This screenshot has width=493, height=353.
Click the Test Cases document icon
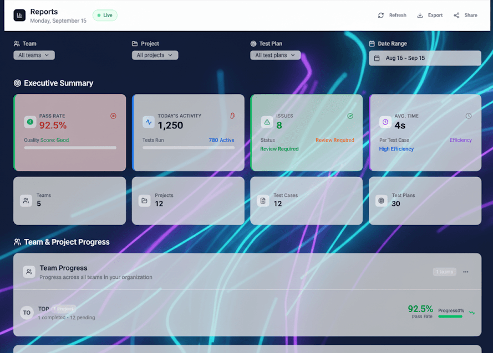point(263,201)
